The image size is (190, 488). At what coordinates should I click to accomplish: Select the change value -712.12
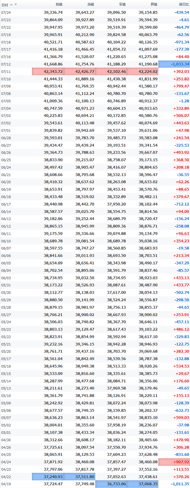[x=182, y=204]
